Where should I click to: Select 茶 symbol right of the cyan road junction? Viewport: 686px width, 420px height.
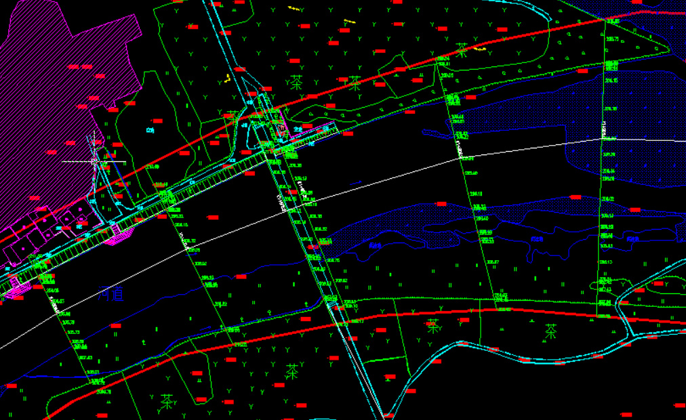pyautogui.click(x=296, y=82)
